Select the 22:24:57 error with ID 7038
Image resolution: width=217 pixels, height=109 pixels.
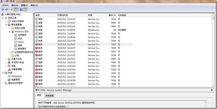83,48
